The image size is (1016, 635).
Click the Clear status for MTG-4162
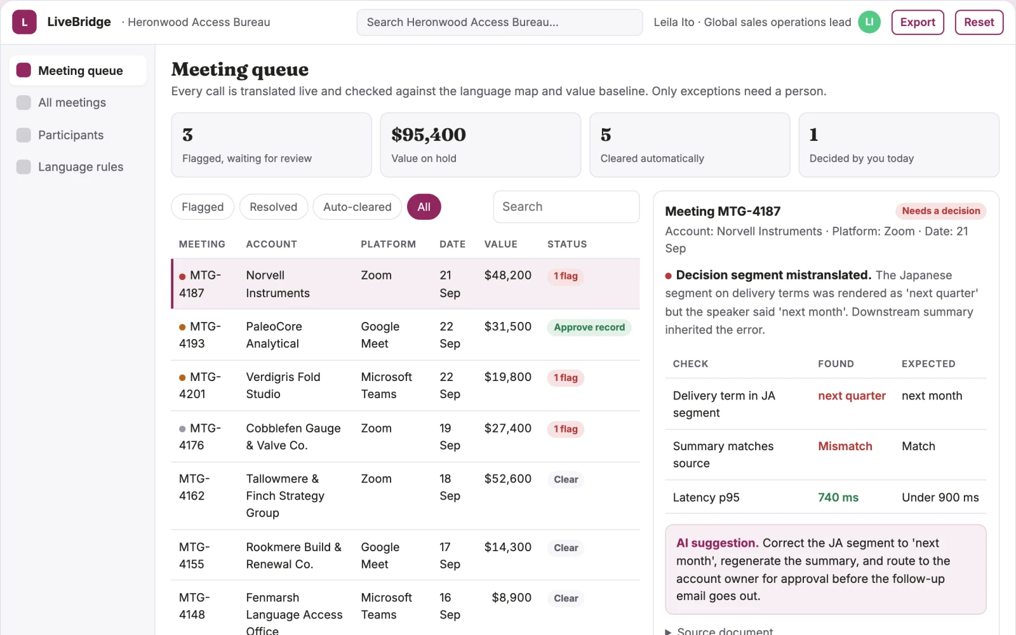click(566, 479)
